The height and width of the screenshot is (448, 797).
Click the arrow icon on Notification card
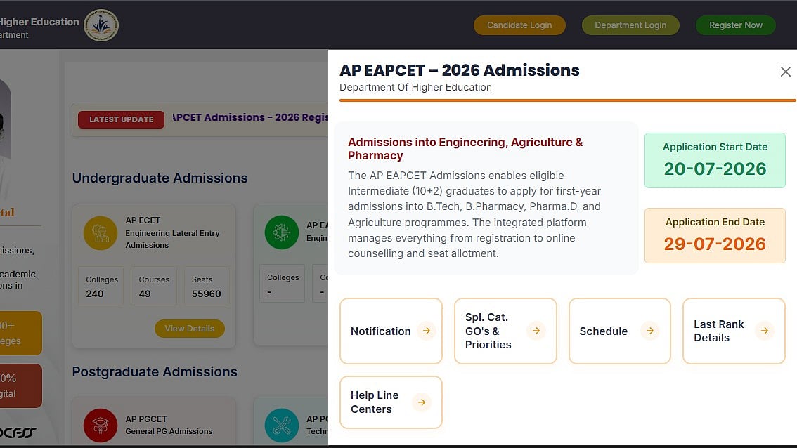427,331
